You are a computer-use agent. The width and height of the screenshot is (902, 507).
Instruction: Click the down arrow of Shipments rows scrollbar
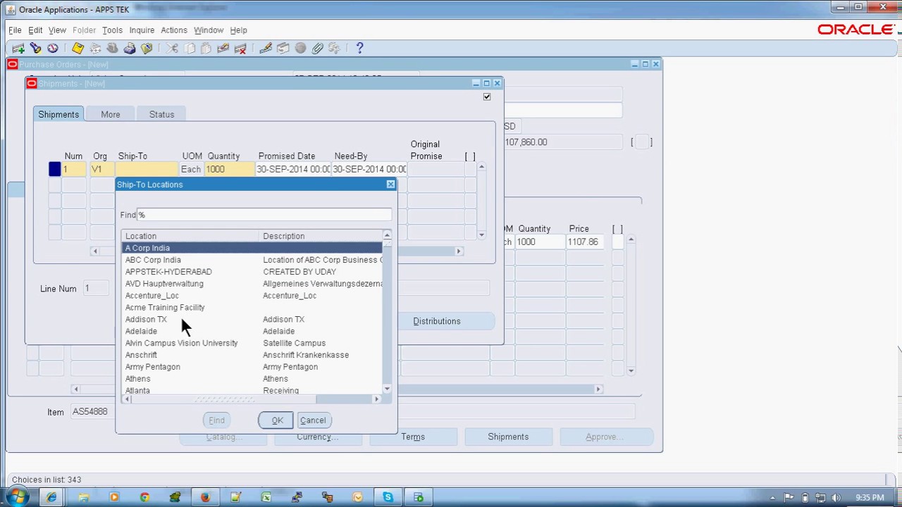tap(481, 234)
